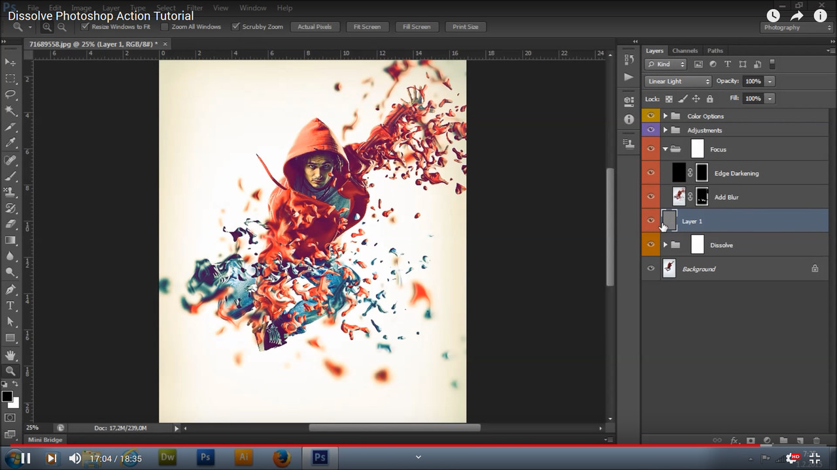Open the Linear Light blend mode dropdown

tap(678, 81)
